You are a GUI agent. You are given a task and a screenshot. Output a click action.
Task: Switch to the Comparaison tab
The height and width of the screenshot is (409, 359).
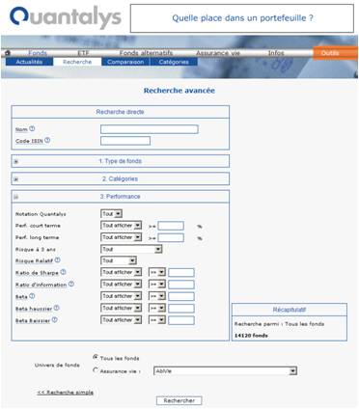pyautogui.click(x=125, y=62)
